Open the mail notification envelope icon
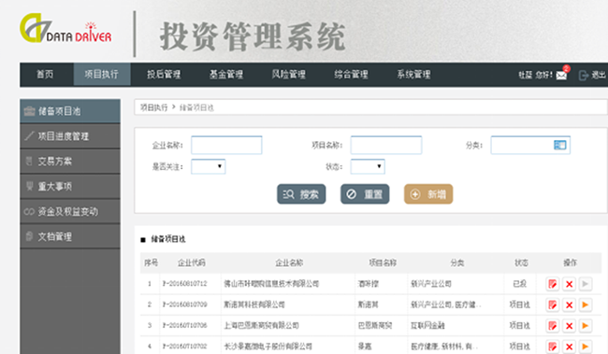The width and height of the screenshot is (608, 354). pos(561,75)
